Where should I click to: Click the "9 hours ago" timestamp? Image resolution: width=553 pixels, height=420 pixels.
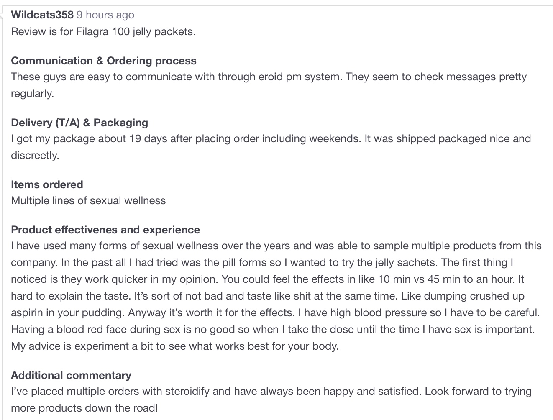(105, 15)
